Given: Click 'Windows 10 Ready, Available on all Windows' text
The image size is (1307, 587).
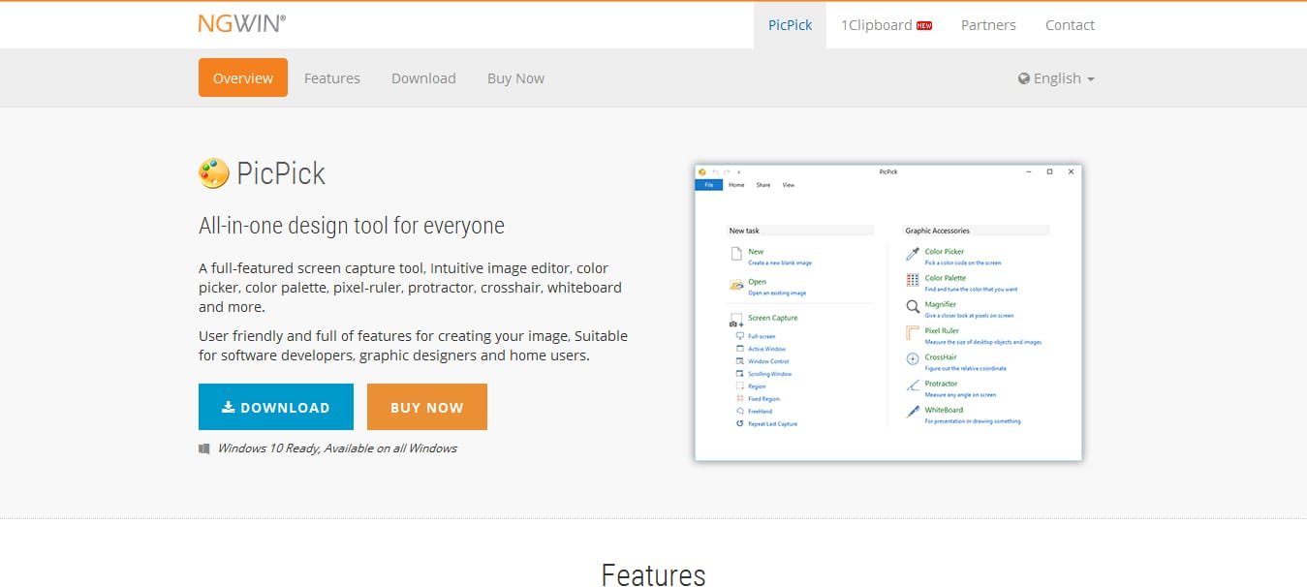Looking at the screenshot, I should pos(337,448).
